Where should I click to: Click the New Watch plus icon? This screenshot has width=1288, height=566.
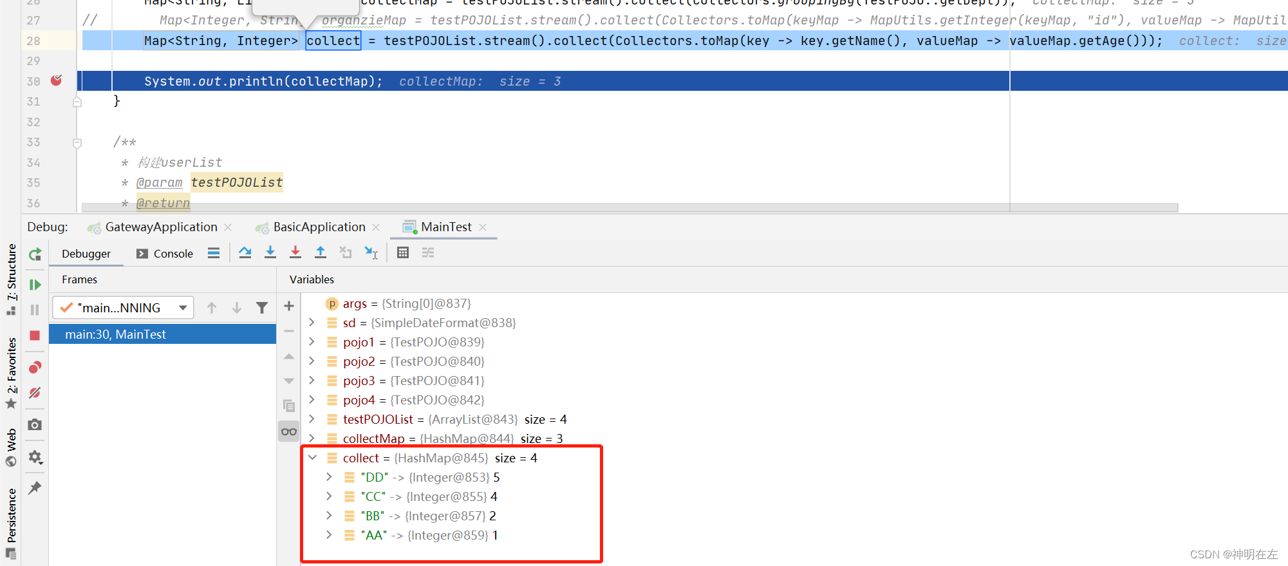(x=289, y=306)
